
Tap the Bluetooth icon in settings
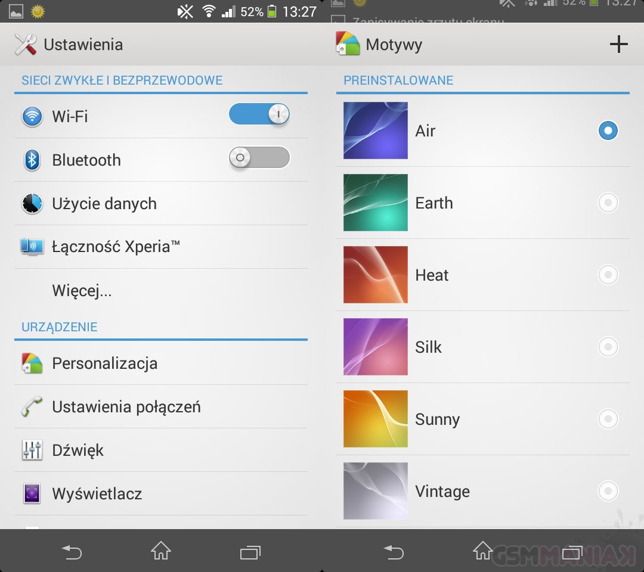(x=32, y=160)
